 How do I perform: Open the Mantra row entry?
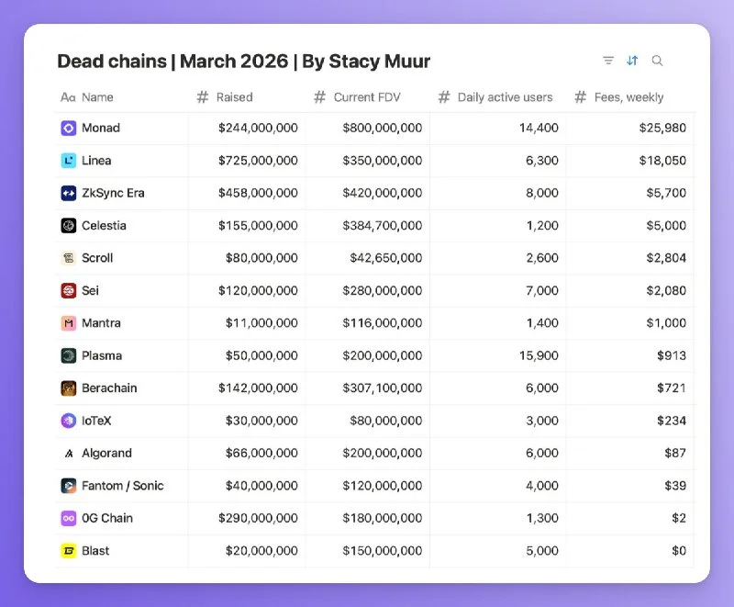point(101,323)
